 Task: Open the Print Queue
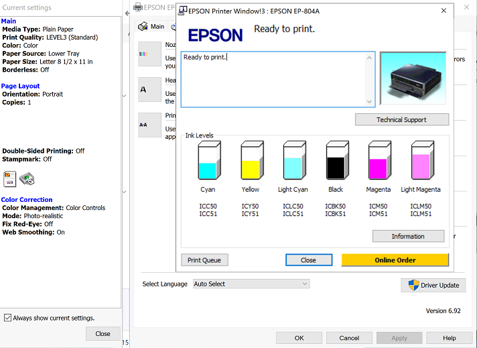[204, 260]
